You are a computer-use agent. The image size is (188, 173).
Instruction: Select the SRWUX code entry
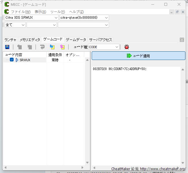pyautogui.click(x=25, y=60)
